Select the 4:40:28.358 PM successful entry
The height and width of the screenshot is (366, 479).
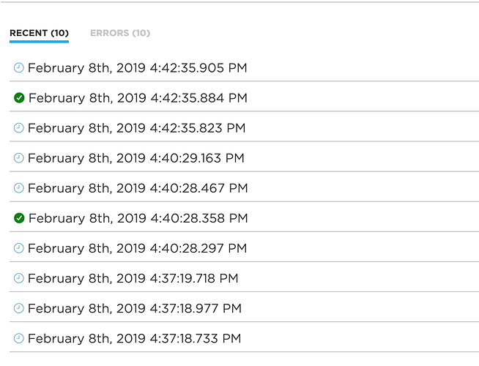(x=138, y=218)
